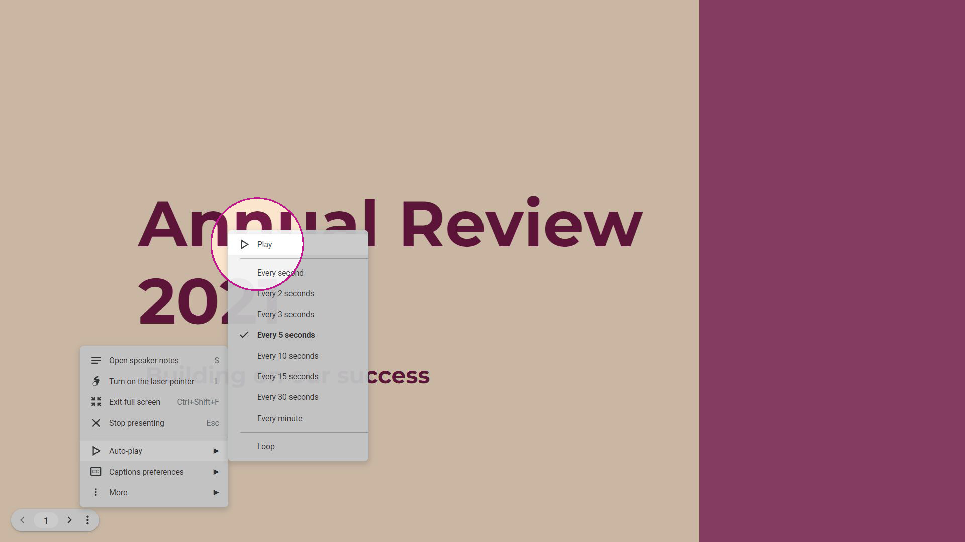Click the slide number input field
This screenshot has width=965, height=542.
coord(46,520)
